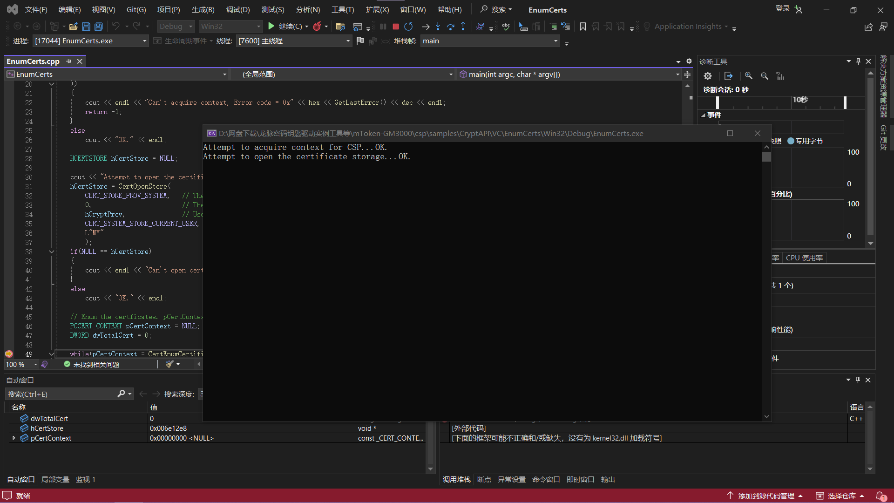Screen dimensions: 894x503
Task: Open the 调试(D) menu
Action: click(238, 9)
